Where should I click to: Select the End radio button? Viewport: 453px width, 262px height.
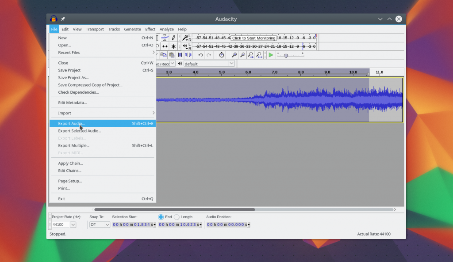tap(161, 217)
